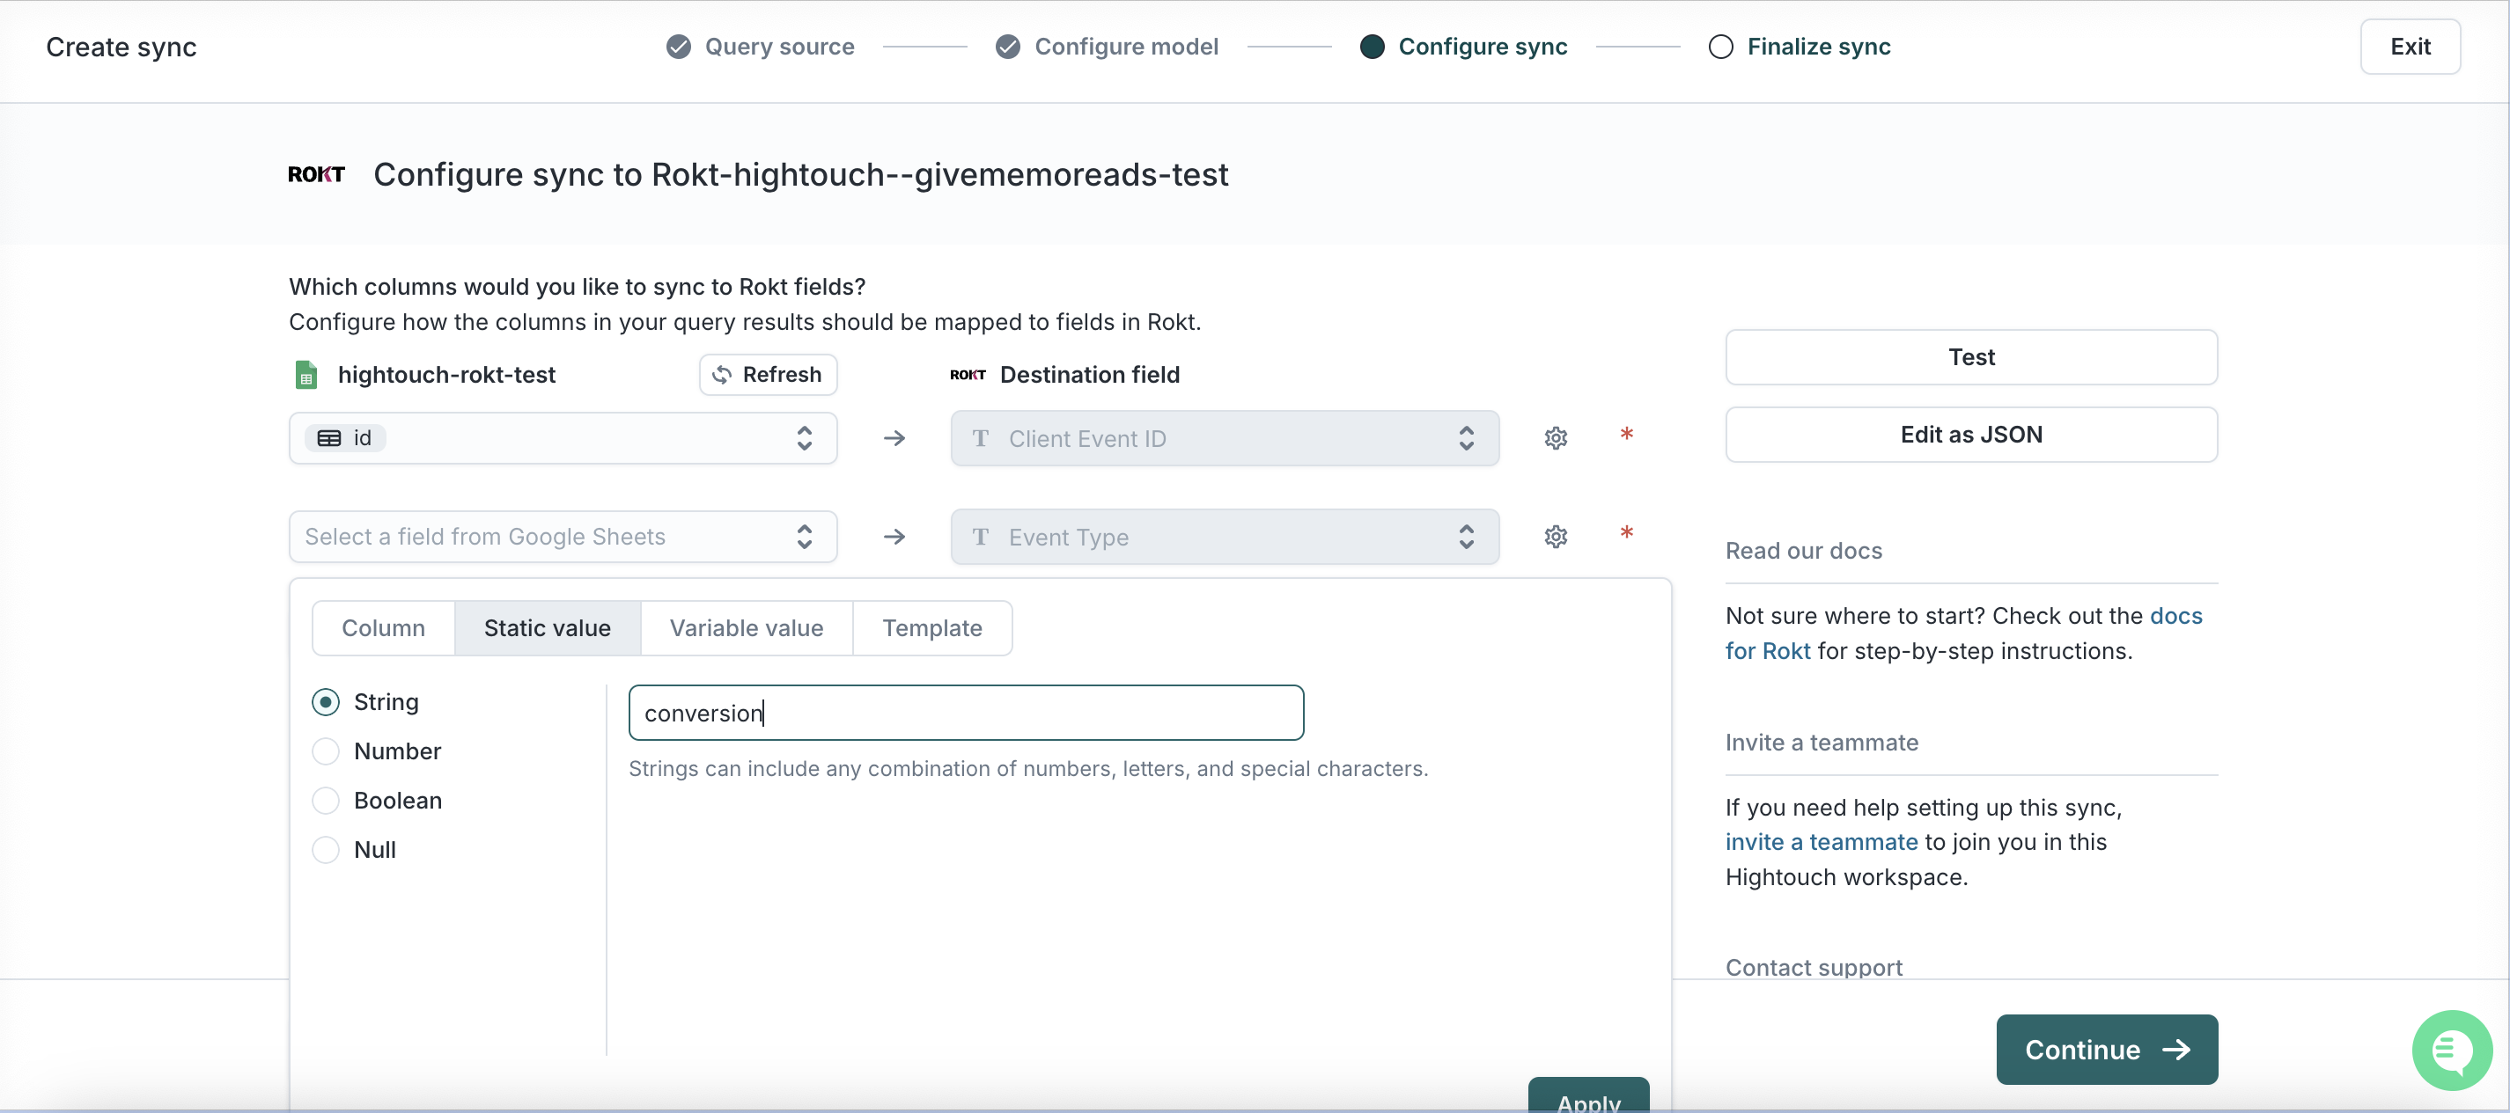
Task: Go to the Finalize sync step
Action: (1818, 47)
